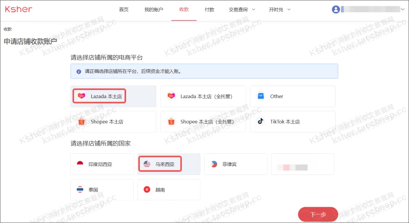409x223 pixels.
Task: Click the Philippines flag icon
Action: click(214, 164)
